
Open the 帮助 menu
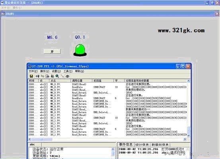[80, 71]
